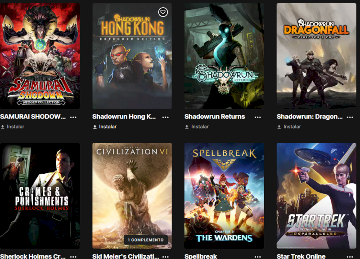Open more options for Spellbreak
This screenshot has height=259, width=360.
coord(257,257)
